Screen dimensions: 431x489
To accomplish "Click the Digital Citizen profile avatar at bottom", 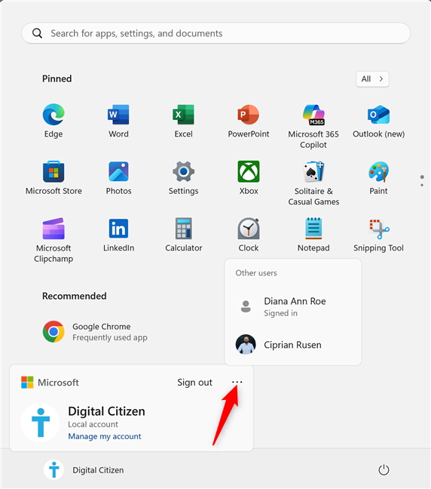I will 54,469.
